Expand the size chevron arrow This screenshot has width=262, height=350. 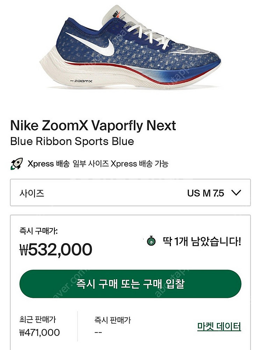[x=236, y=193]
